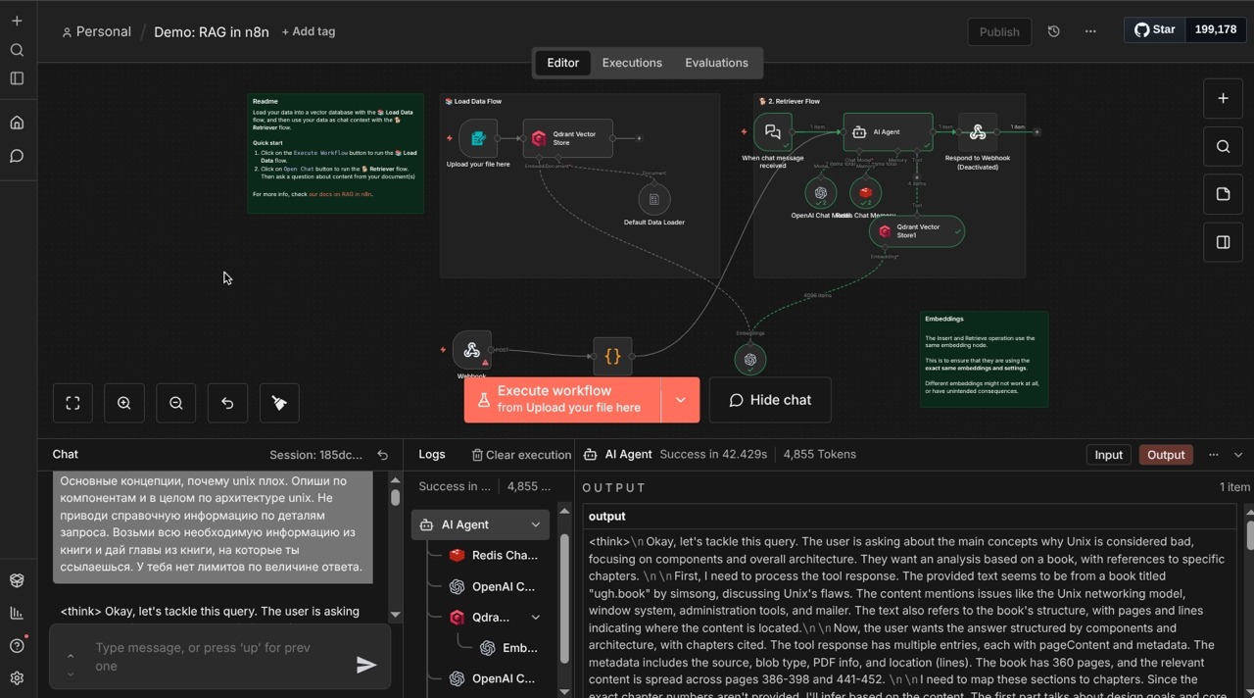Click the chat scrollbar down arrow
1254x698 pixels.
395,615
